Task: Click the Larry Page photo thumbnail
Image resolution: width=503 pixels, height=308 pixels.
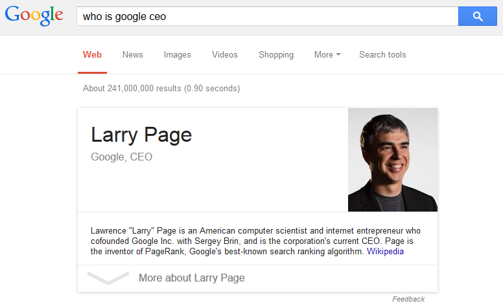Action: coord(392,160)
